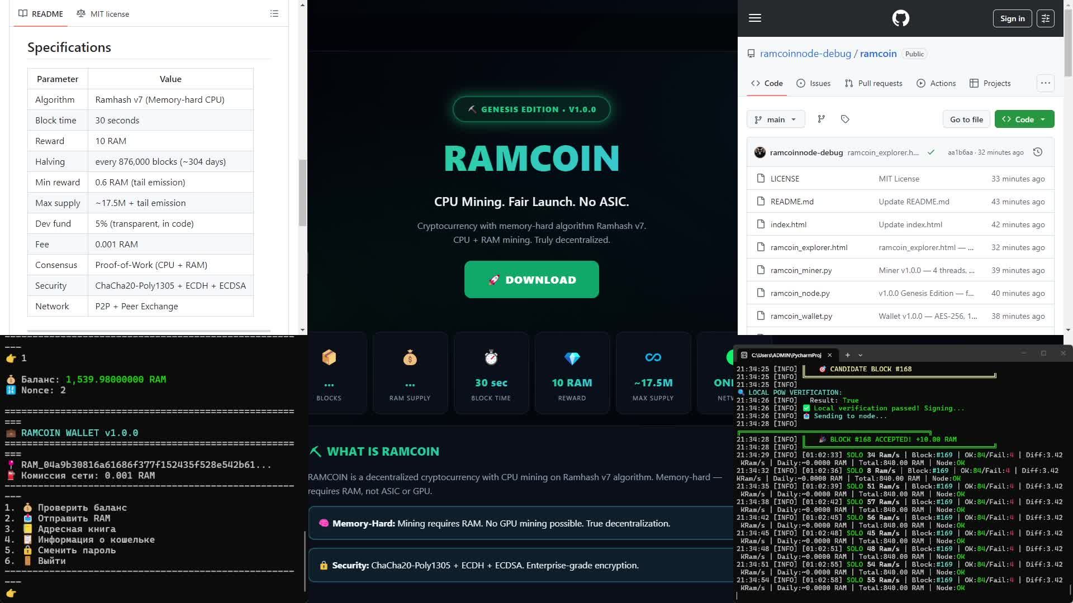Click the pickaxe icon by WHAT IS RAMCOIN
Screen dimensions: 1073x603
point(315,451)
